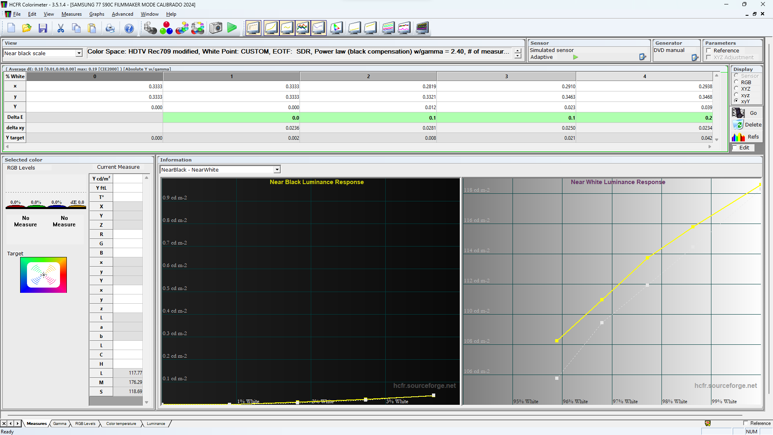Open a file with the folder icon
Image resolution: width=773 pixels, height=435 pixels.
coord(27,28)
